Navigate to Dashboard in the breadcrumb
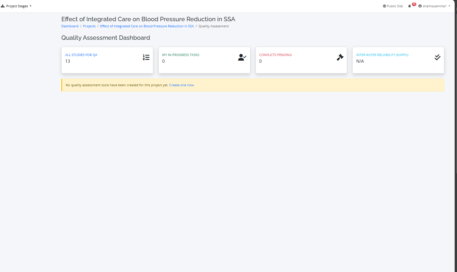Image resolution: width=457 pixels, height=272 pixels. [x=70, y=26]
